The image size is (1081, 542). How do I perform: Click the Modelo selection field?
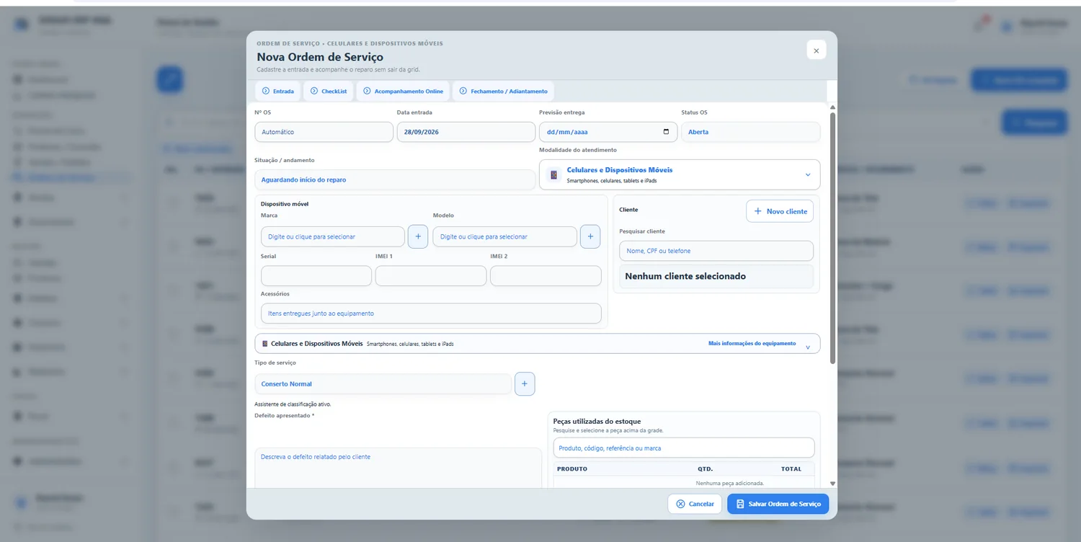tap(504, 236)
